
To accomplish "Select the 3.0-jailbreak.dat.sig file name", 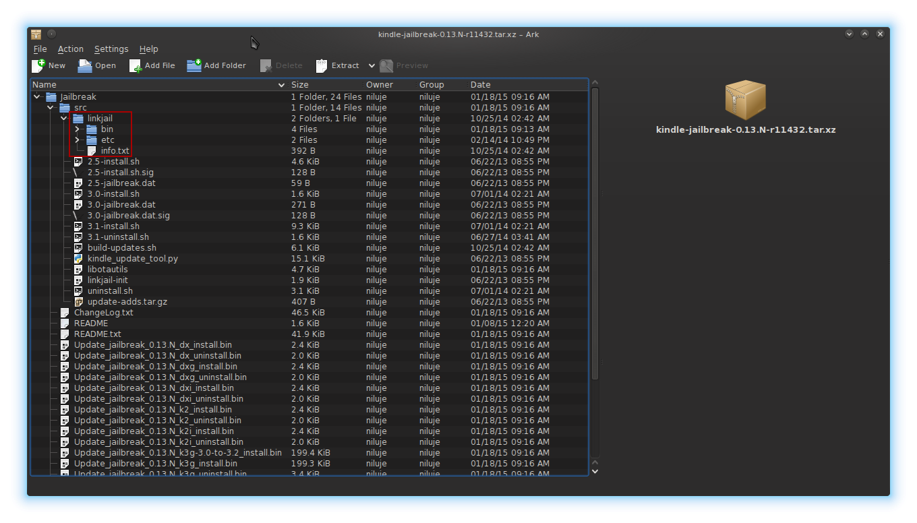I will pyautogui.click(x=129, y=216).
